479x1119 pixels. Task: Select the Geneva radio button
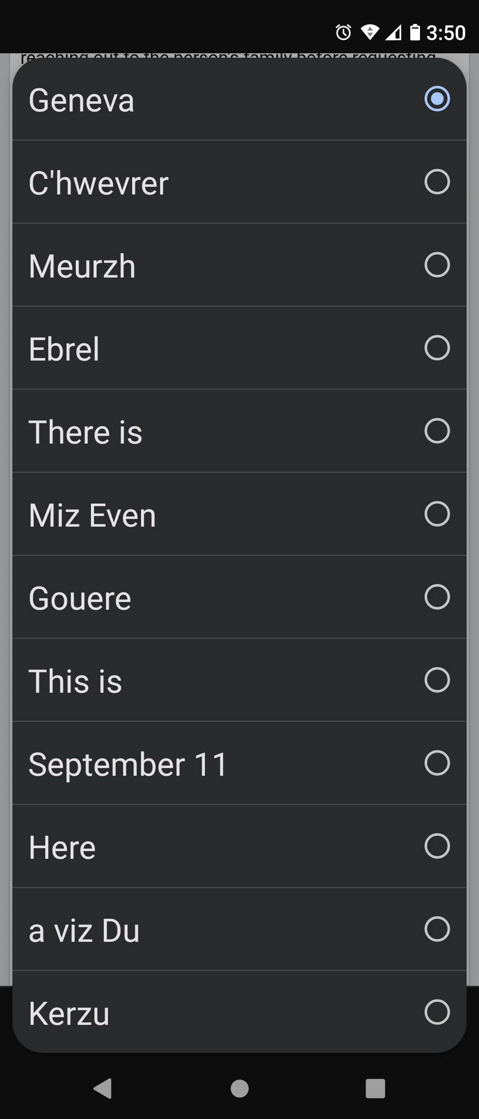point(437,99)
